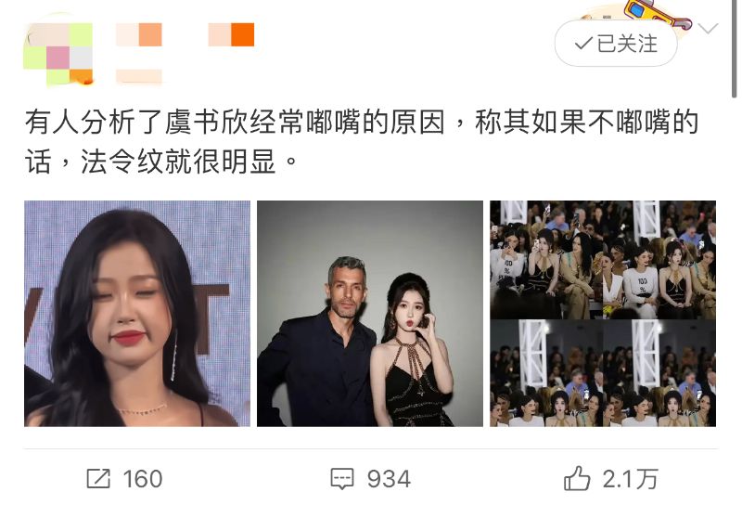Tap the repost share icon
This screenshot has width=742, height=505.
click(x=98, y=478)
